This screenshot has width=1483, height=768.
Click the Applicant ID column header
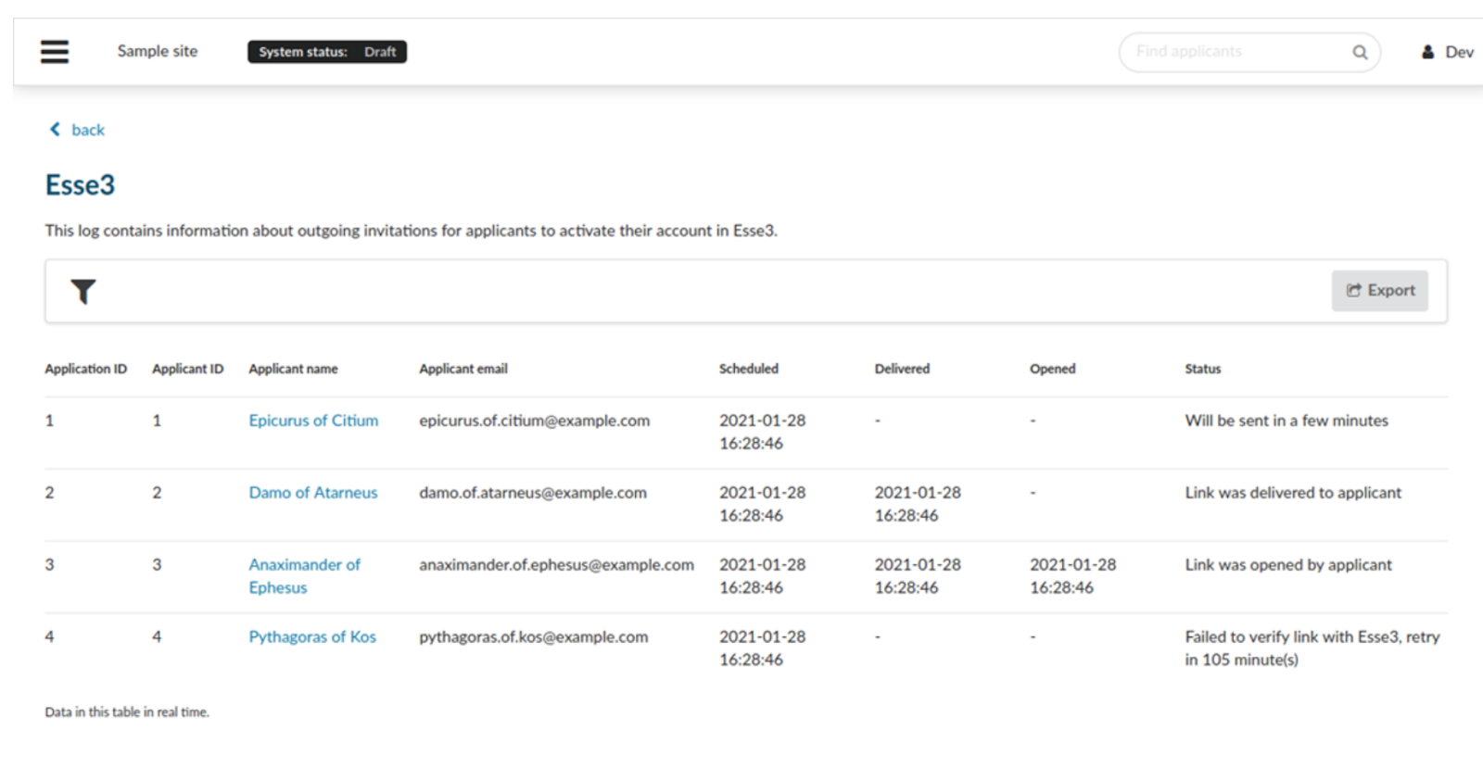[x=188, y=369]
